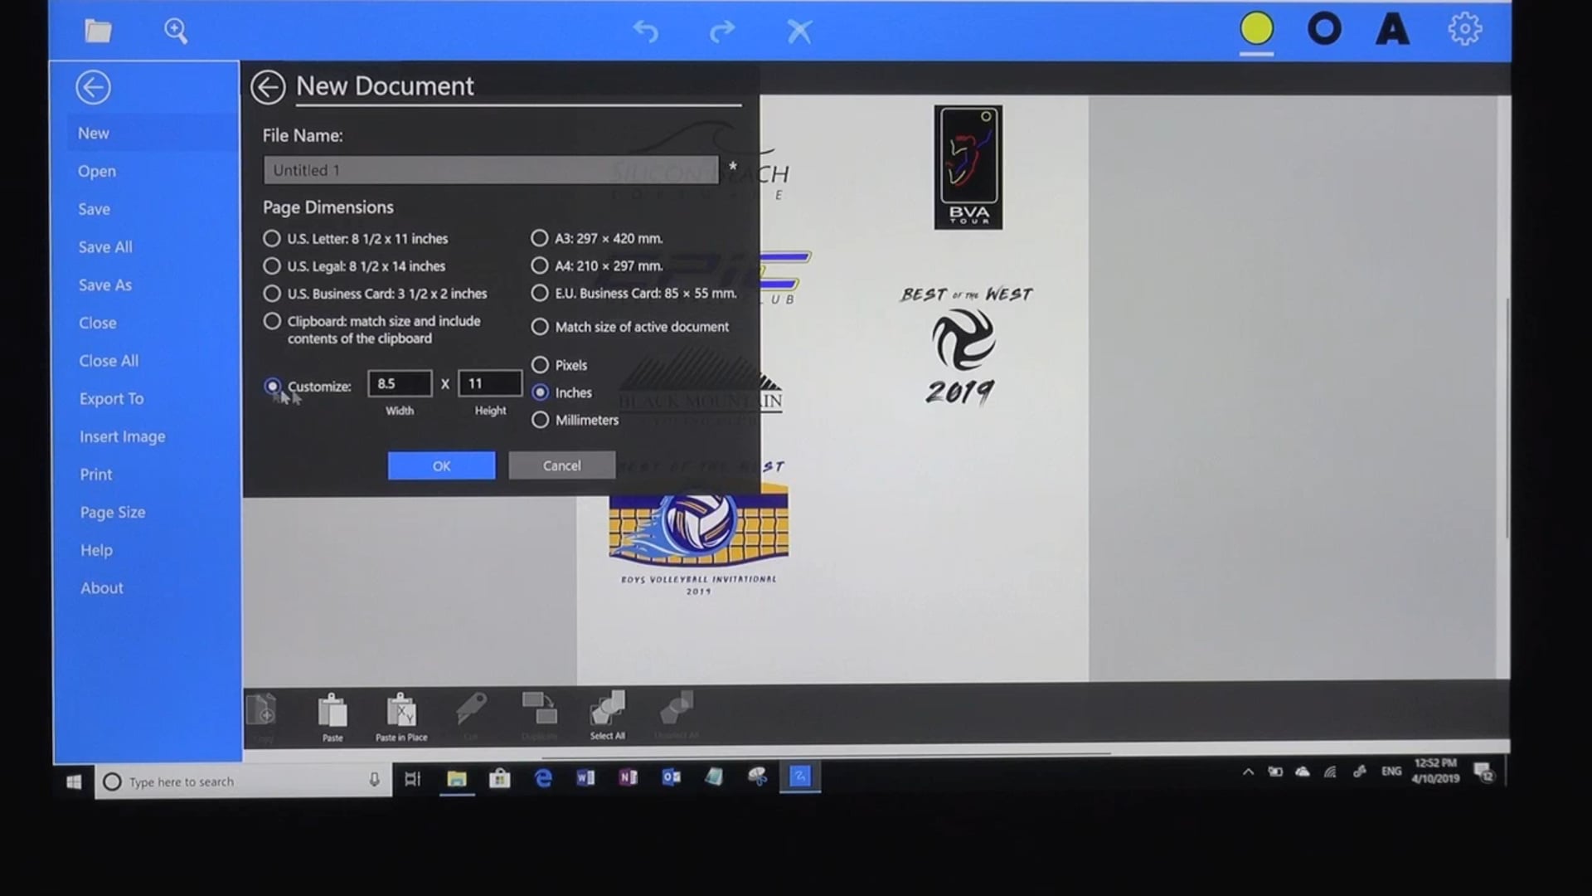Open Word from the taskbar
1592x896 pixels.
[x=585, y=777]
